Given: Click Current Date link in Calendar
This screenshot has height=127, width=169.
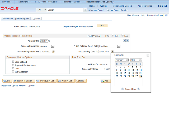Looking at the screenshot, I should click(x=131, y=89).
